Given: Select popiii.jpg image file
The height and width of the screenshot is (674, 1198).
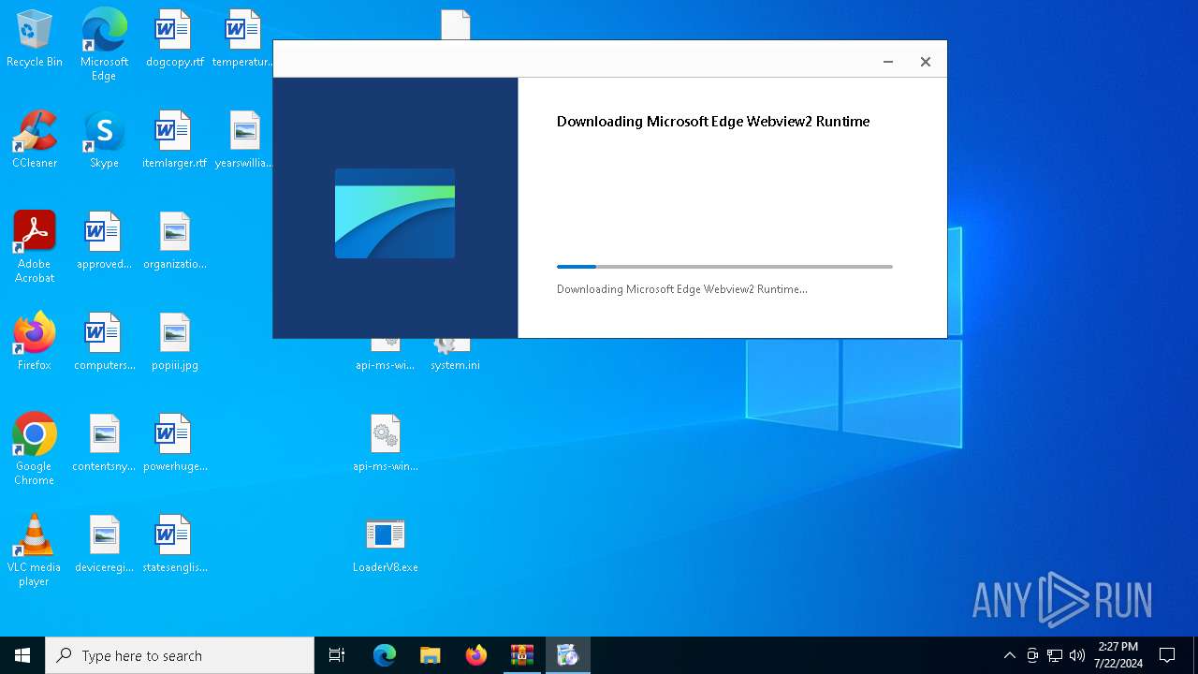Looking at the screenshot, I should coord(174,343).
